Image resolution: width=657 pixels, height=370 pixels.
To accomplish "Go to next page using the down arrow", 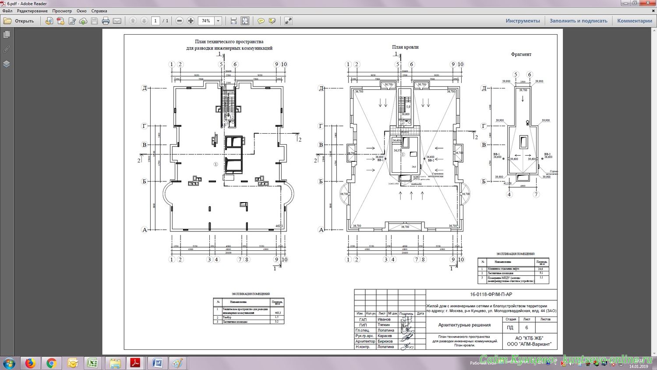I will pos(144,21).
